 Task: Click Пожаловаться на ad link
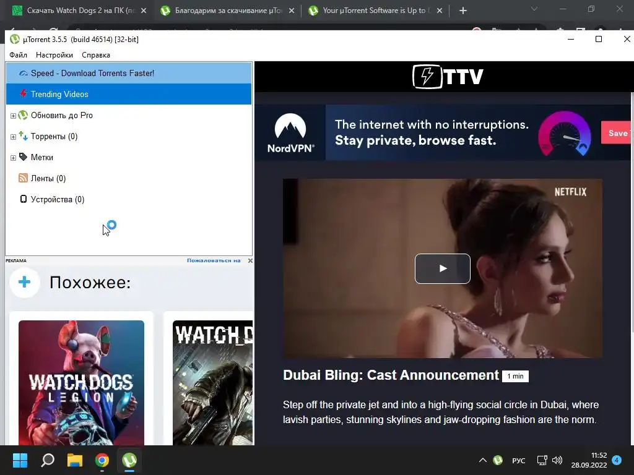pos(214,260)
